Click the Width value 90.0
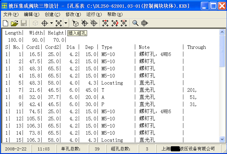This screenshot has height=154, width=227. pos(37,40)
